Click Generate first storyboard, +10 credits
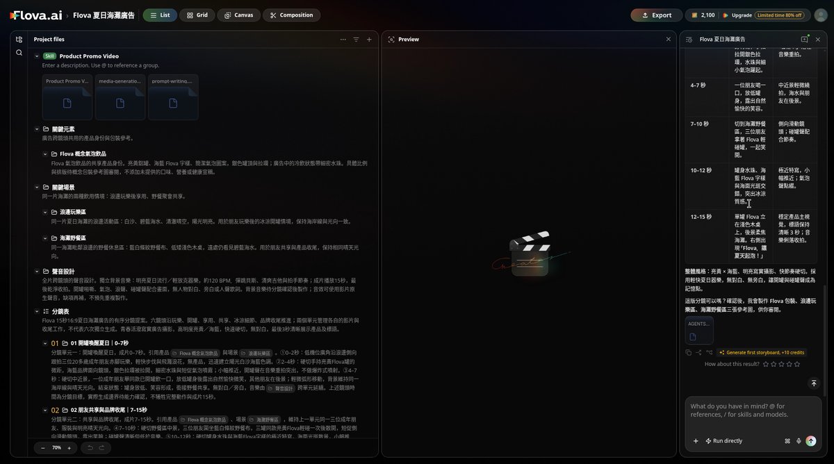Image resolution: width=834 pixels, height=464 pixels. click(x=762, y=352)
